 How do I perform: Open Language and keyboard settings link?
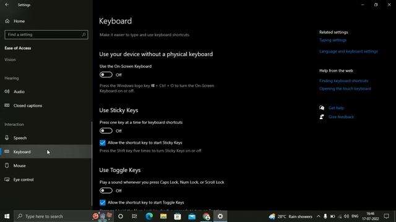(x=348, y=51)
